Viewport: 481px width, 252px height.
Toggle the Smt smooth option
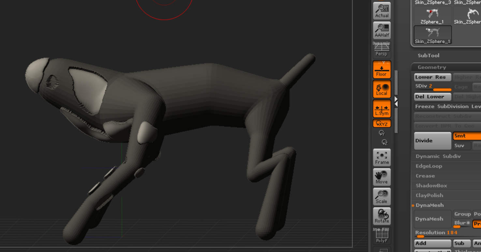click(467, 136)
